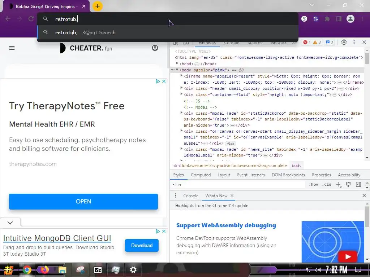Open the Accessibility tab
The image size is (370, 277).
coord(349,175)
